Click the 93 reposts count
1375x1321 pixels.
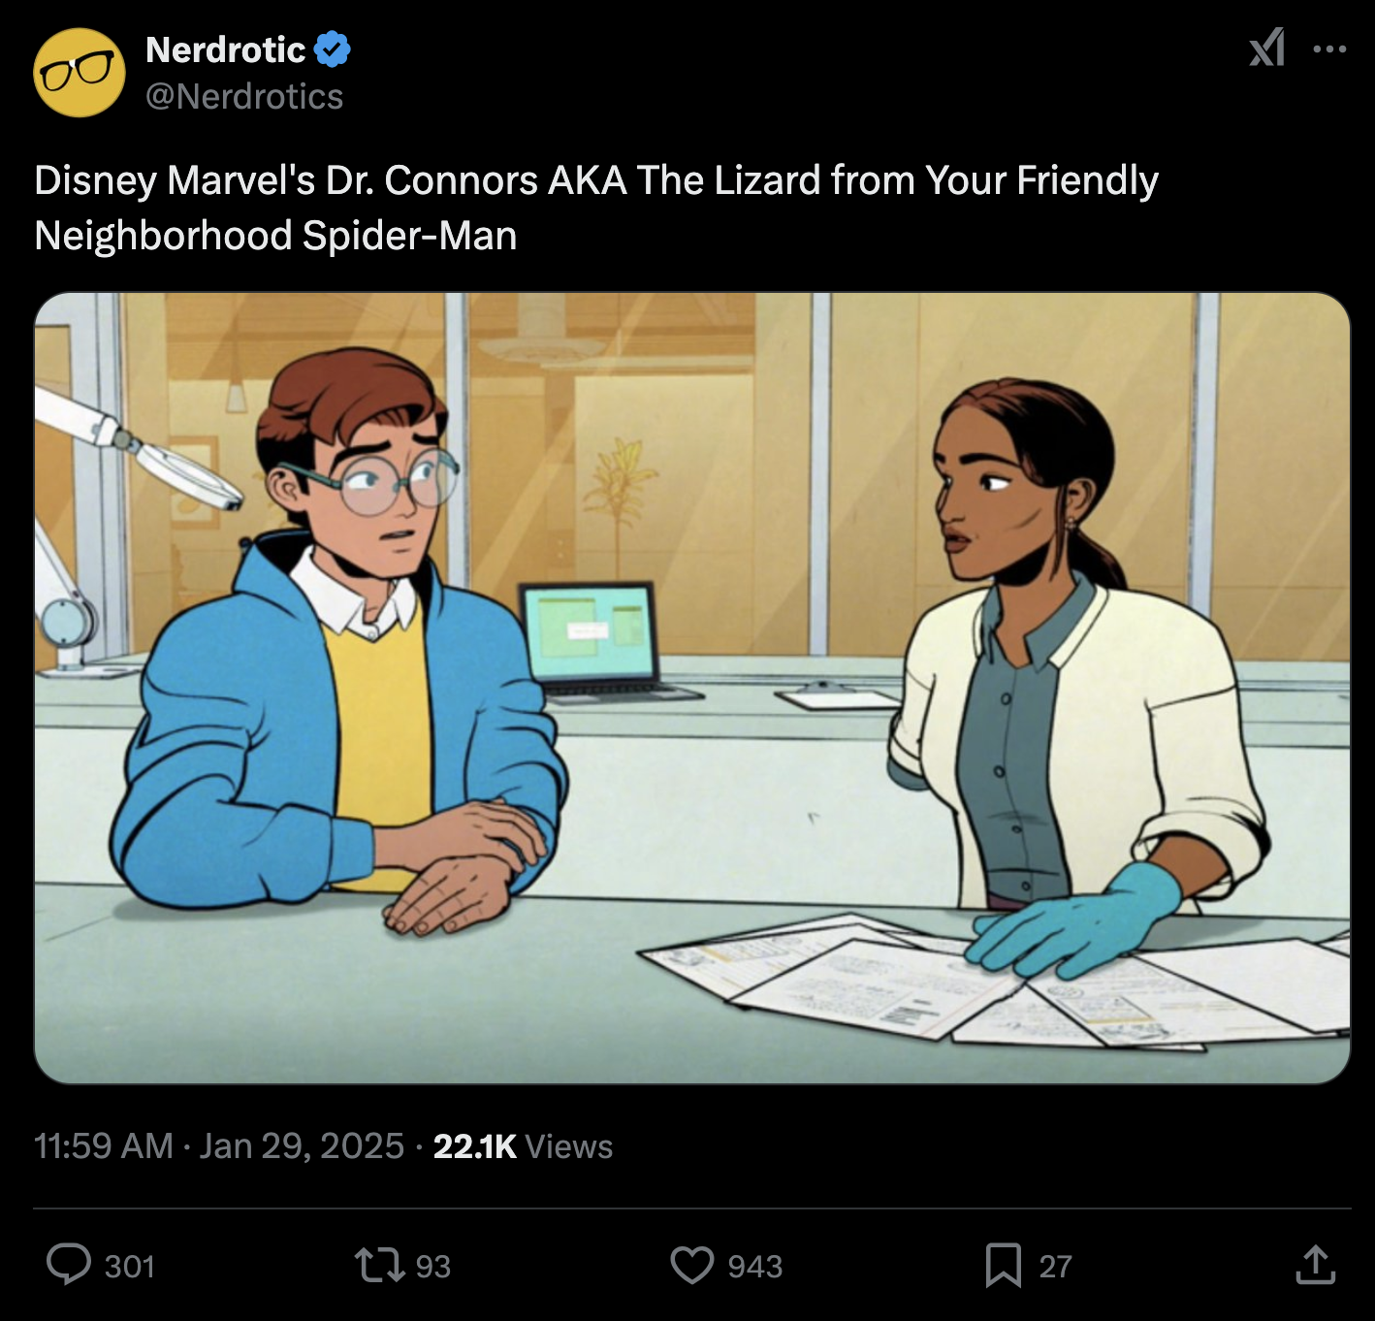433,1266
